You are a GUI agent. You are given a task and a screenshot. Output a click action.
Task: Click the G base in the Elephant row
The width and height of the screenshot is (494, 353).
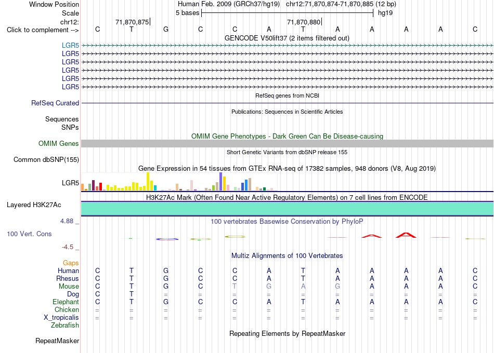coord(166,302)
